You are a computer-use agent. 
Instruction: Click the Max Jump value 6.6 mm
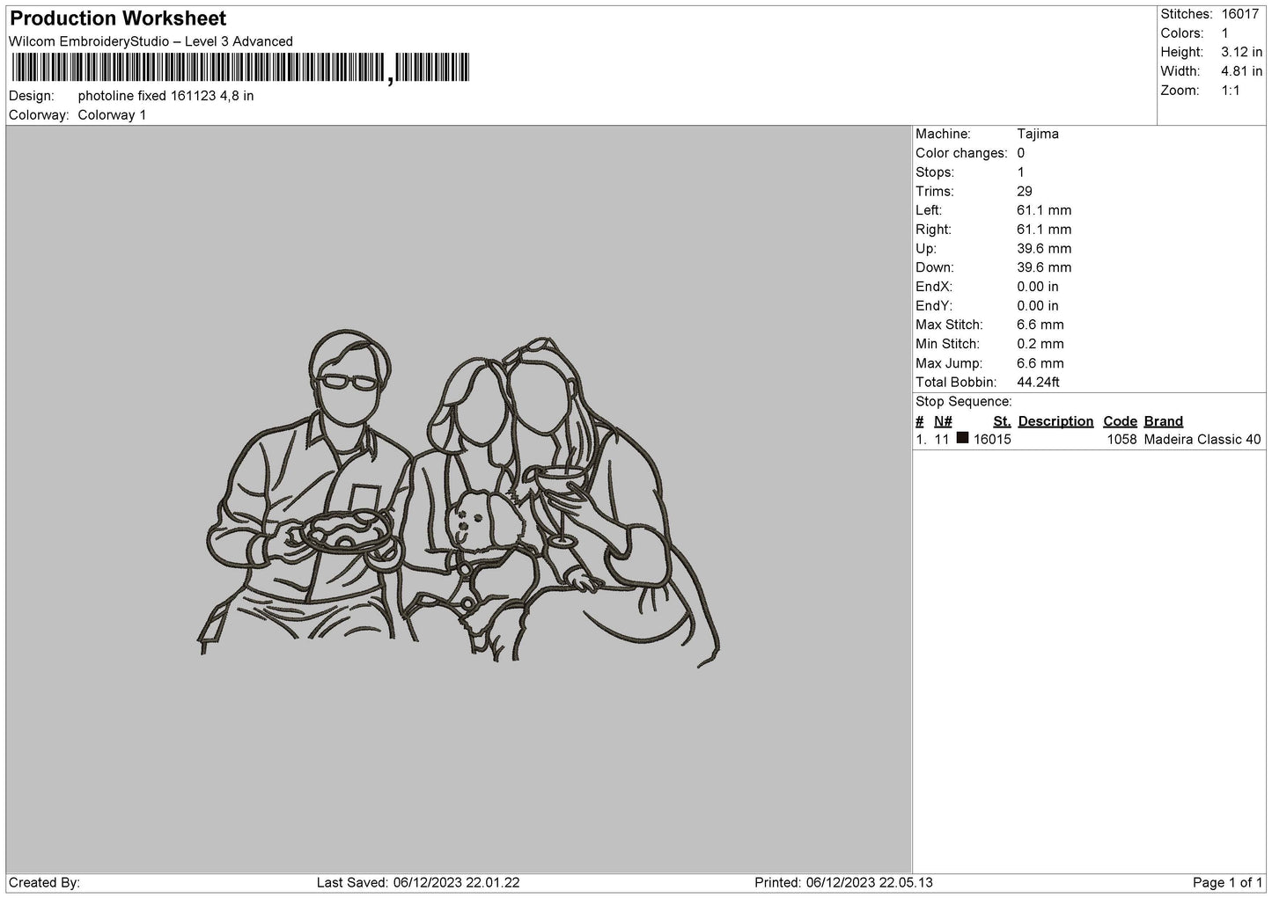coord(1040,363)
